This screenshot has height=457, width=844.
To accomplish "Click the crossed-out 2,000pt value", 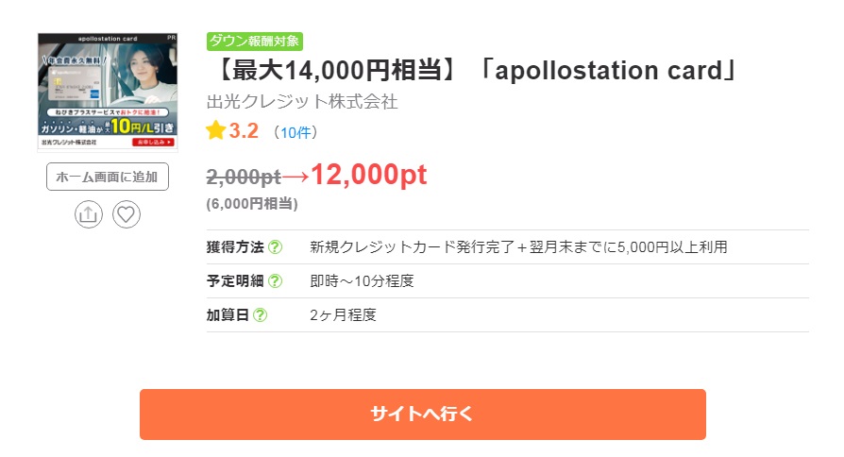I will 244,177.
